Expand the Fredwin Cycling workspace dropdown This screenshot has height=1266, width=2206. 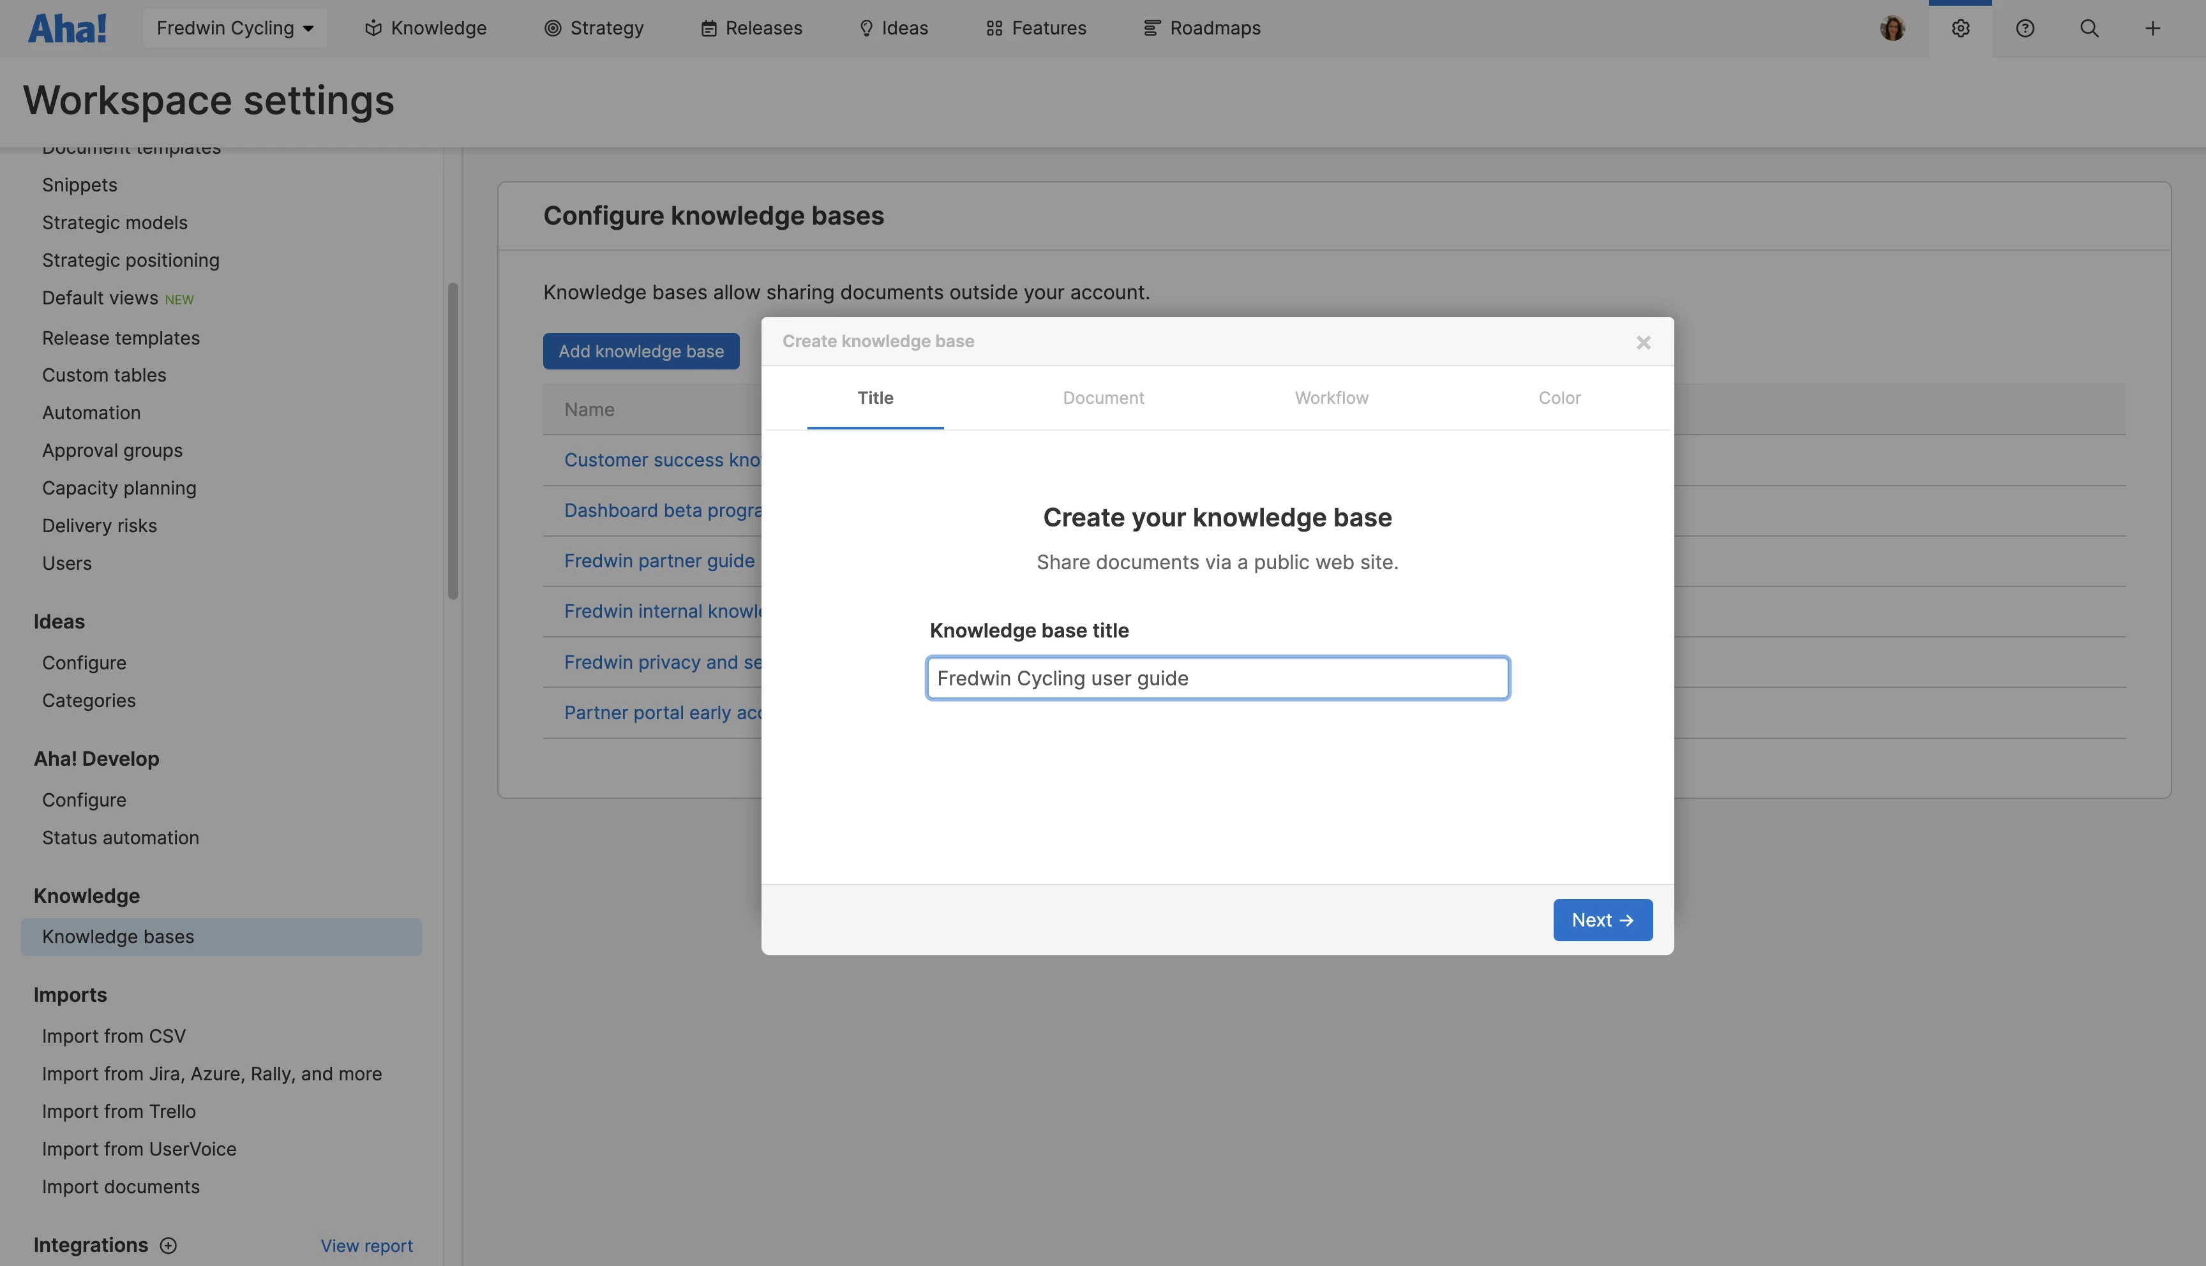[235, 28]
